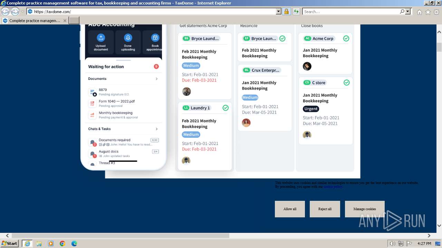Click the Home icon in browser toolbar
This screenshot has width=442, height=248.
[x=419, y=12]
